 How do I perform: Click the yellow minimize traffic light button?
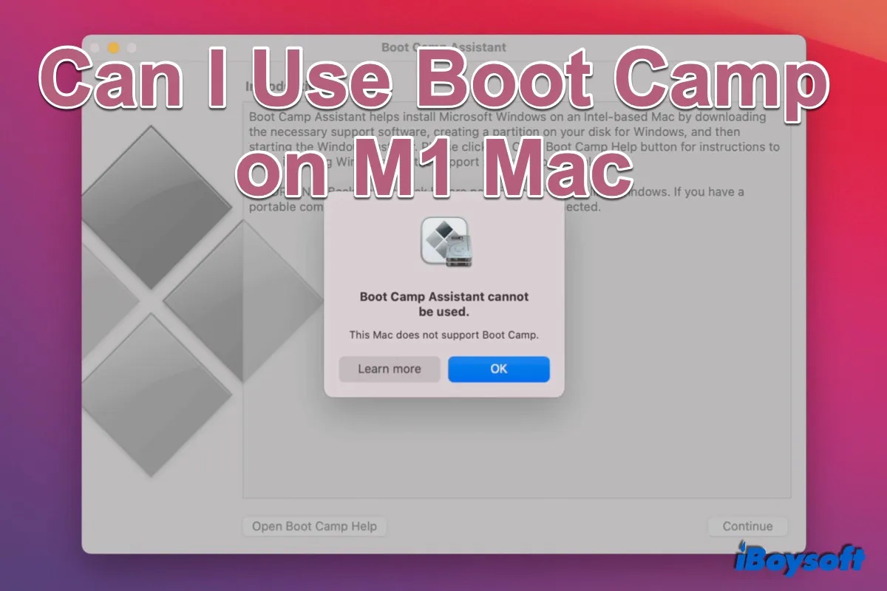[x=113, y=47]
